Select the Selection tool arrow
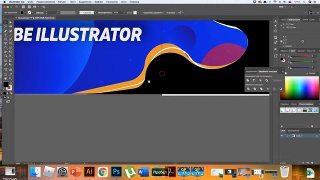This screenshot has width=320, height=180. 5,22
